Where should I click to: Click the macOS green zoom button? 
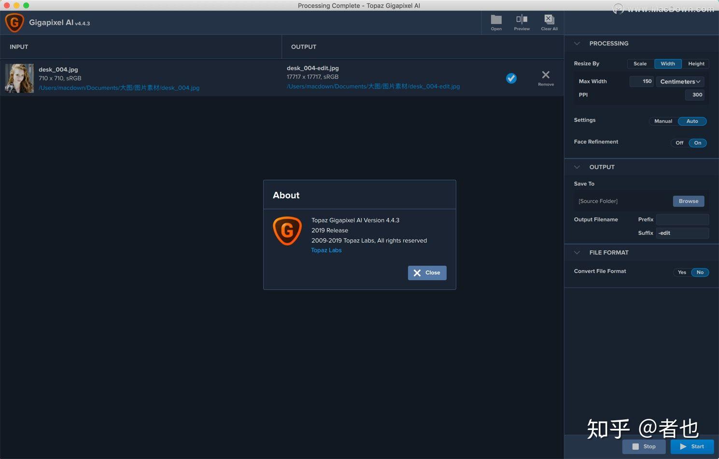coord(26,5)
